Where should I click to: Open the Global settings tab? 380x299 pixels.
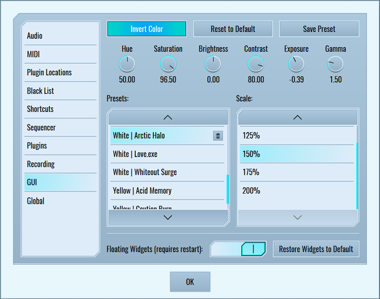tap(60, 201)
